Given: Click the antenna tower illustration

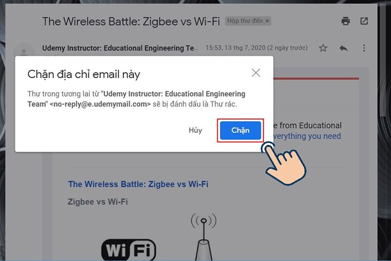Looking at the screenshot, I should click(x=204, y=236).
